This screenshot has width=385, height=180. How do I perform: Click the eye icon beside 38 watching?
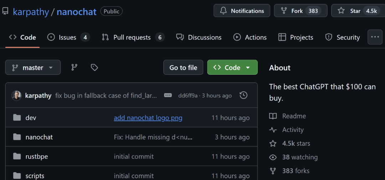(x=273, y=157)
